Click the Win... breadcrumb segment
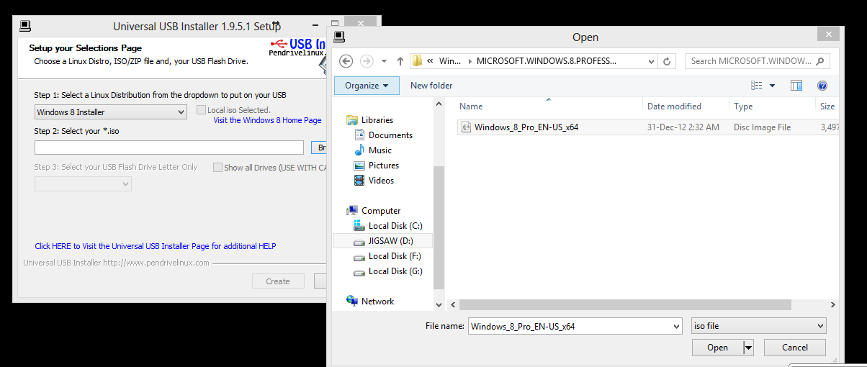 (x=449, y=61)
